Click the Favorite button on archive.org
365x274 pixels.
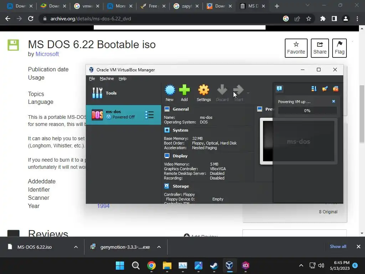click(x=296, y=48)
